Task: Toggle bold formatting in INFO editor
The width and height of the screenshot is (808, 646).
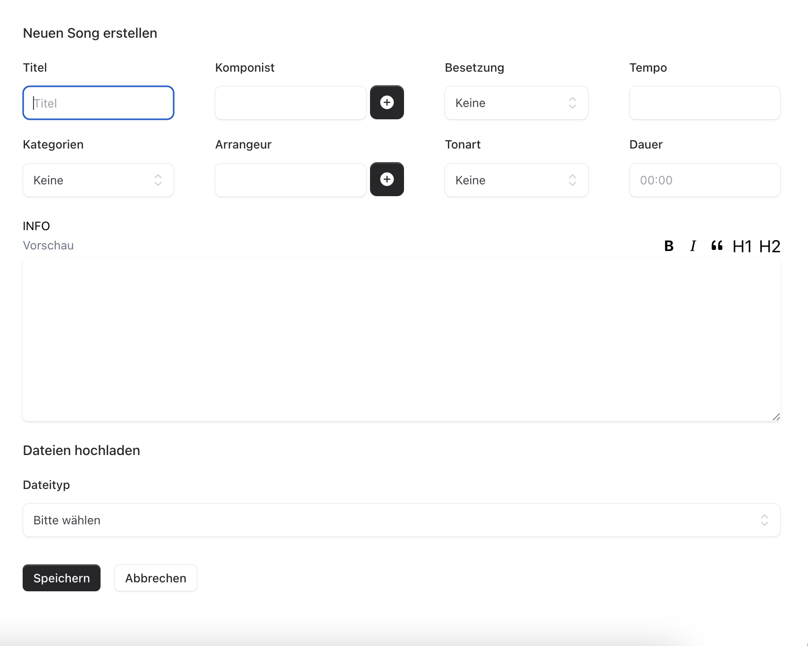Action: click(668, 246)
